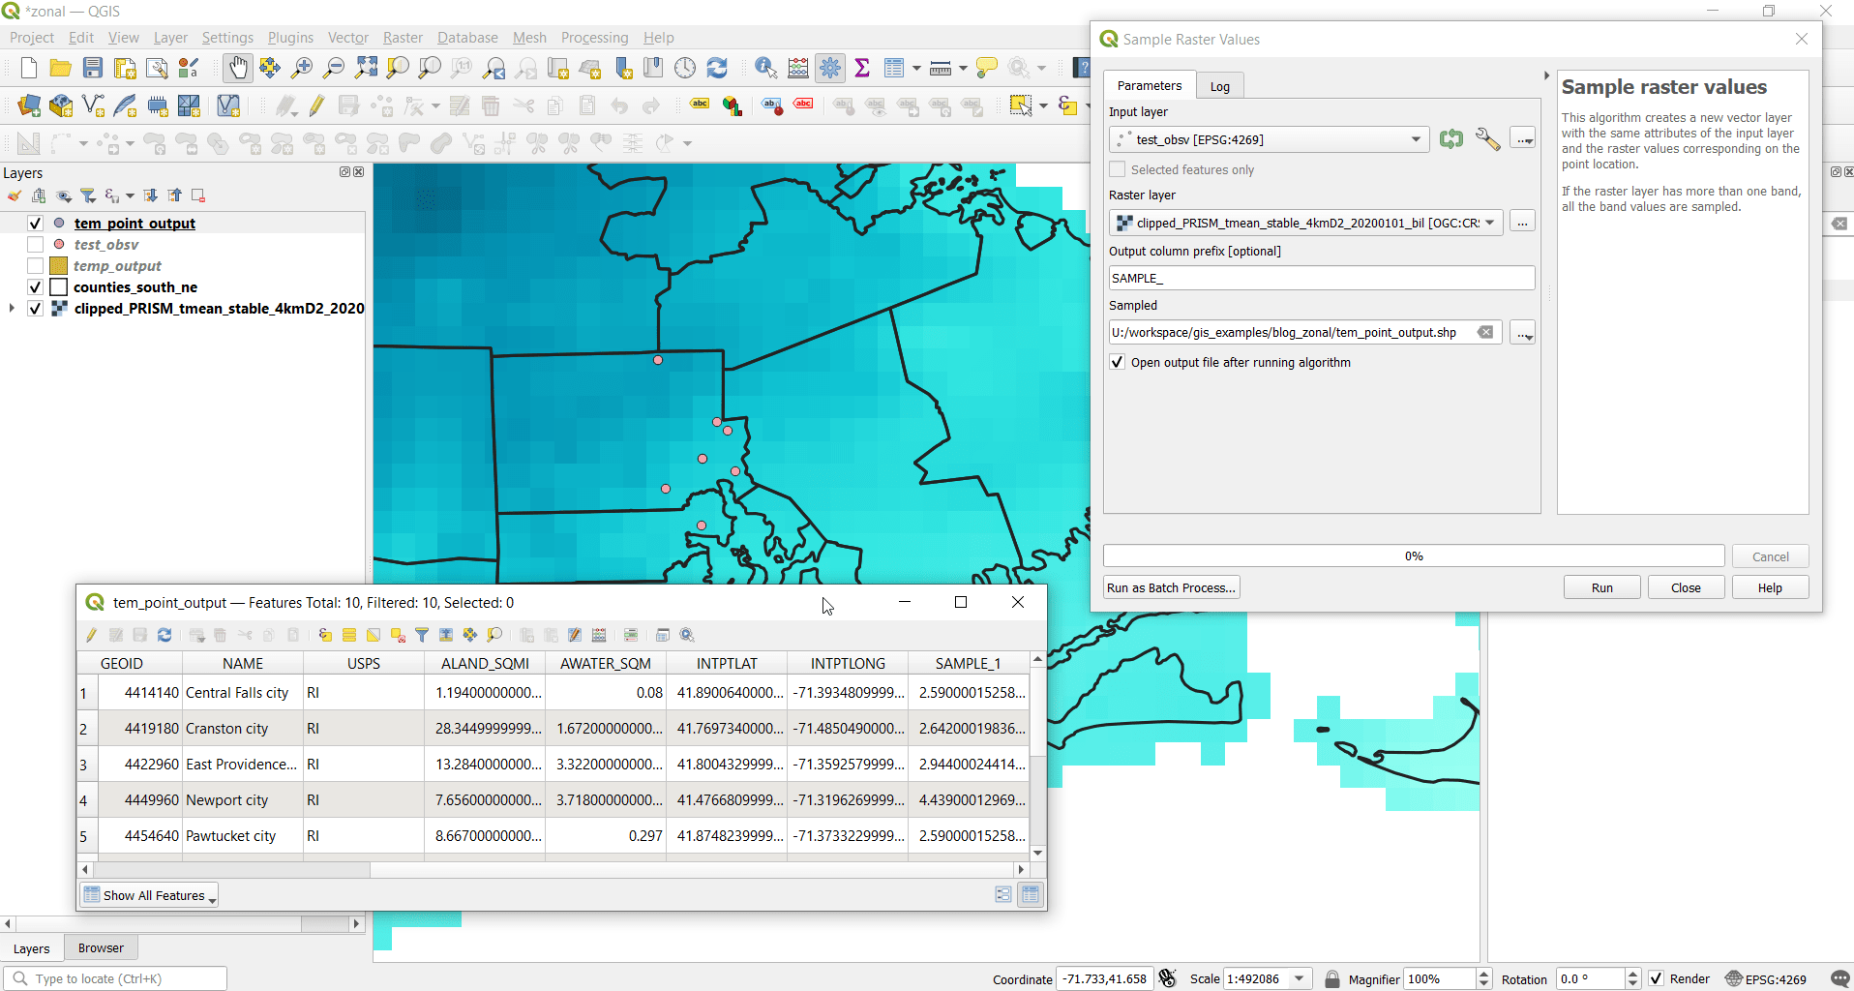This screenshot has height=991, width=1854.
Task: Expand the clipped_PRISM raster layer tree
Action: [x=12, y=309]
